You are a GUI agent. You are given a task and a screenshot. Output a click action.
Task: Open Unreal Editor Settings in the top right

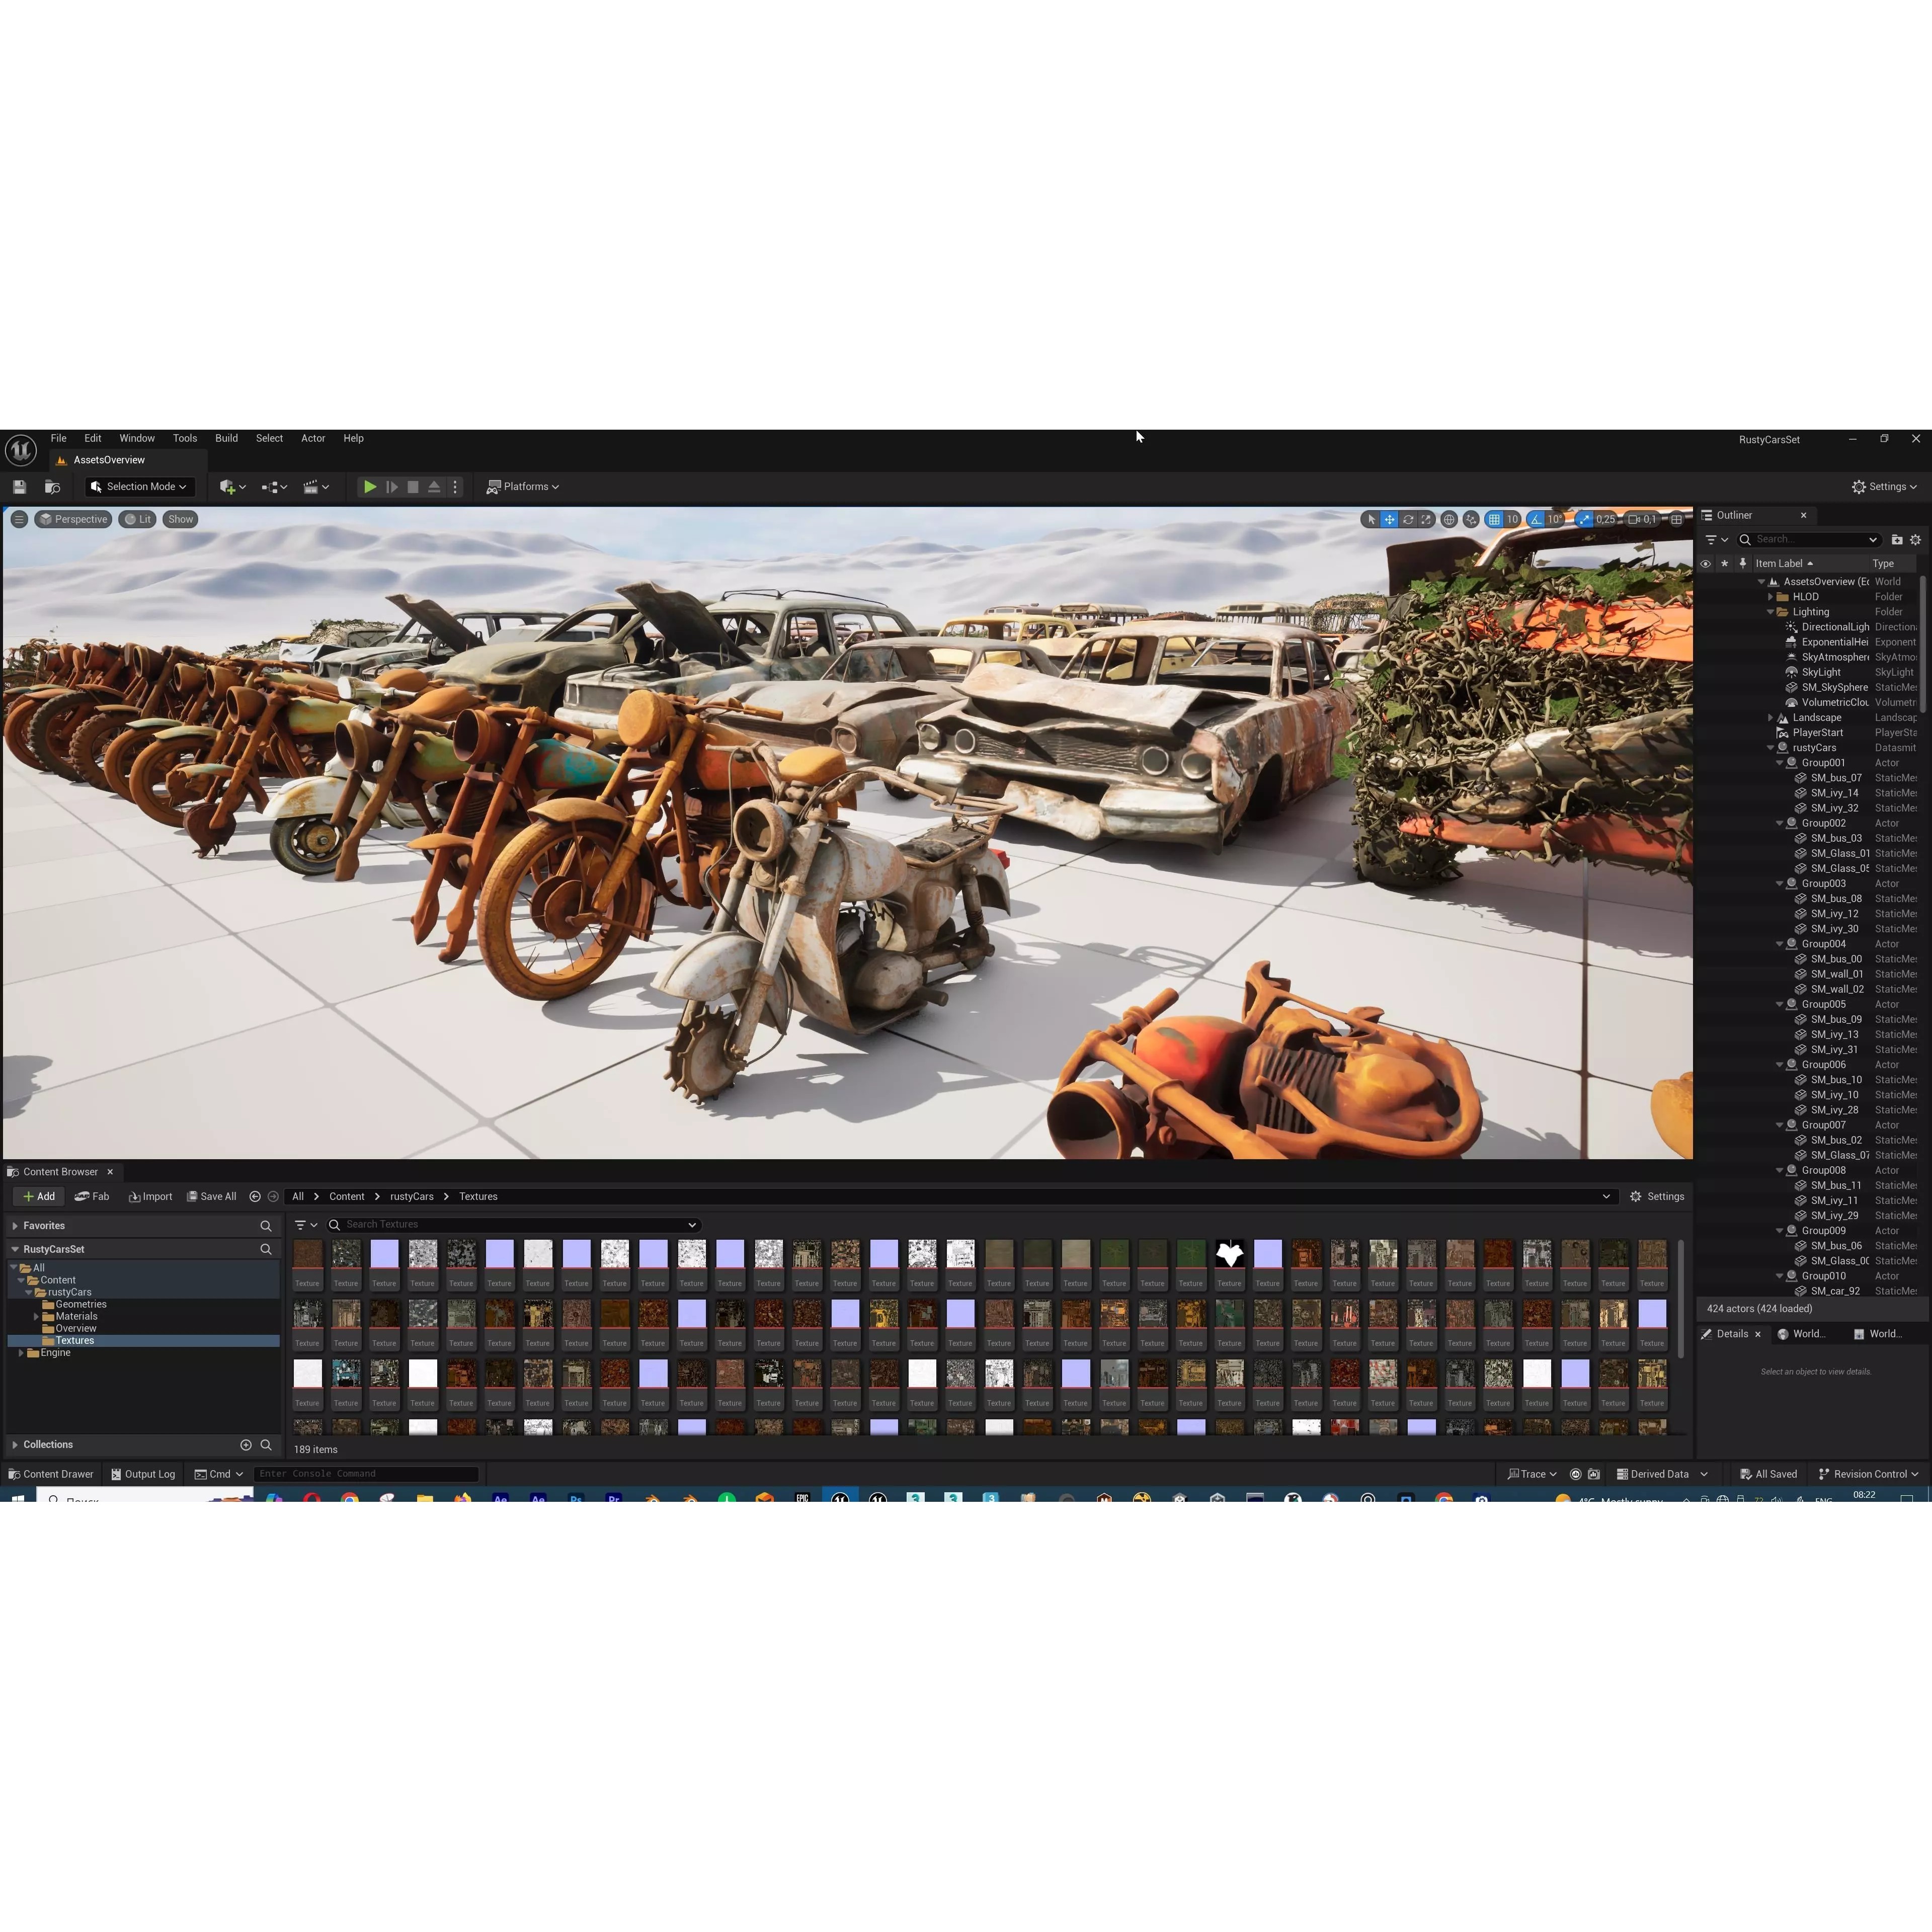tap(1884, 487)
